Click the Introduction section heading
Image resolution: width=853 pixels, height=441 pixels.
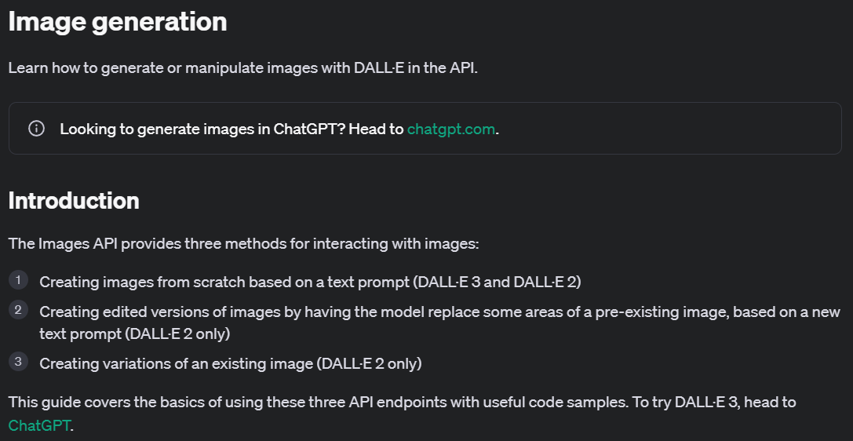(x=74, y=201)
